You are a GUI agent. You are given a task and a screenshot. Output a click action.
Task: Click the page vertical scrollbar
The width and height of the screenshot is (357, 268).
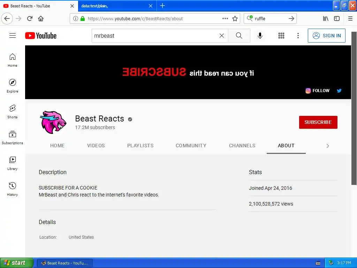[x=354, y=108]
